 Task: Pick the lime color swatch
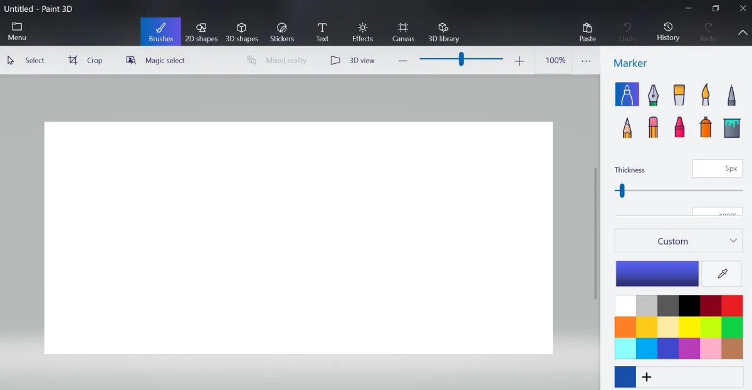click(x=711, y=327)
